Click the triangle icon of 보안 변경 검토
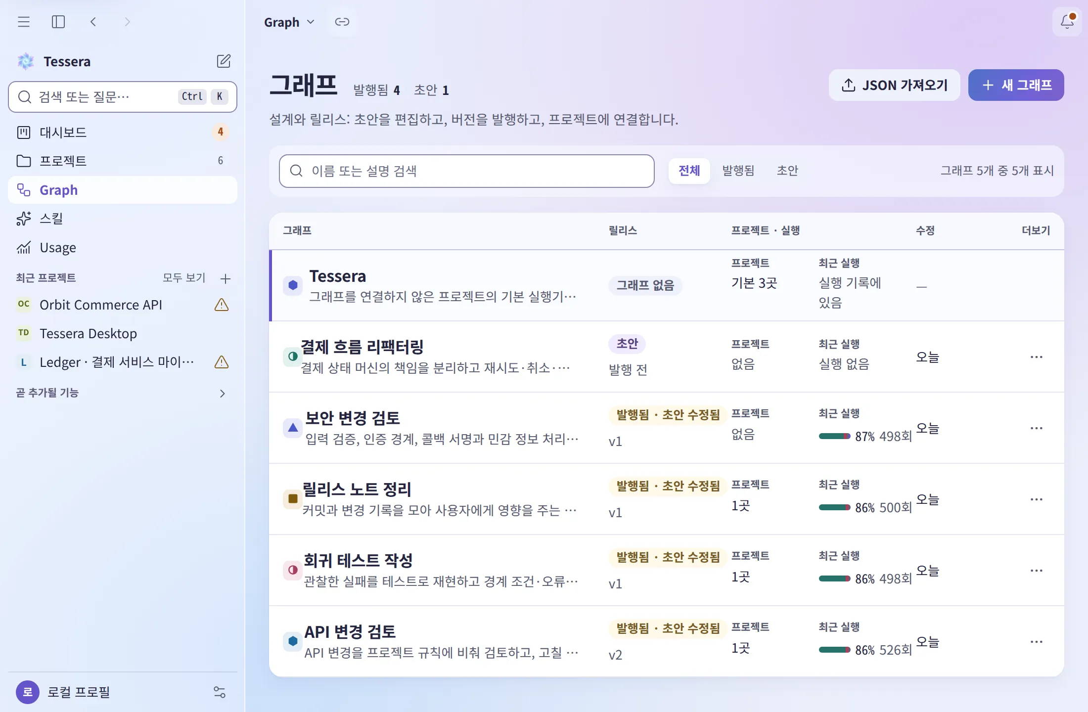1088x712 pixels. point(293,428)
